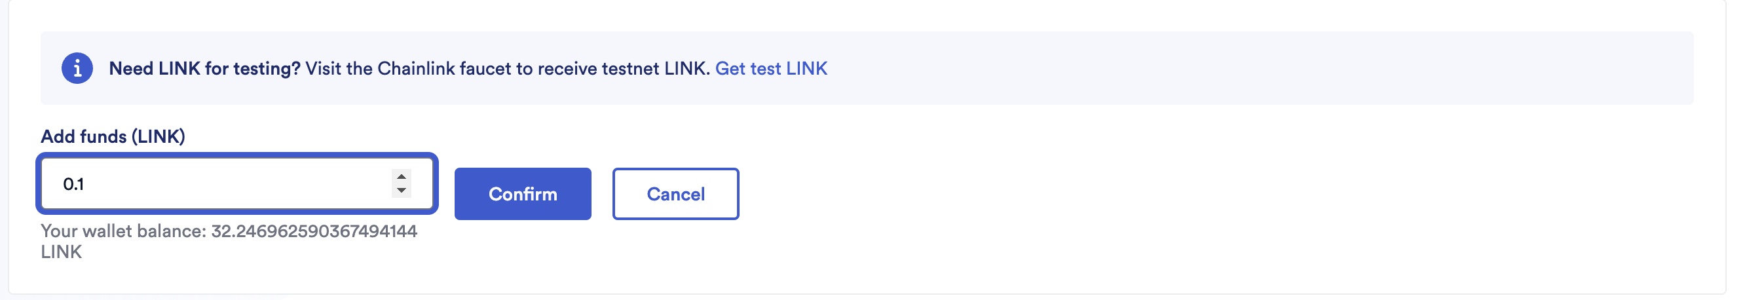Increase amount with the up stepper arrow
Viewport: 1749px width, 300px height.
tap(402, 176)
